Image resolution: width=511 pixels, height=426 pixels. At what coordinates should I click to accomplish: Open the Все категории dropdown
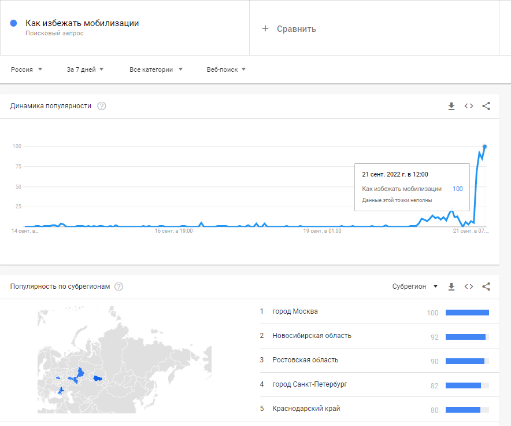click(x=156, y=69)
